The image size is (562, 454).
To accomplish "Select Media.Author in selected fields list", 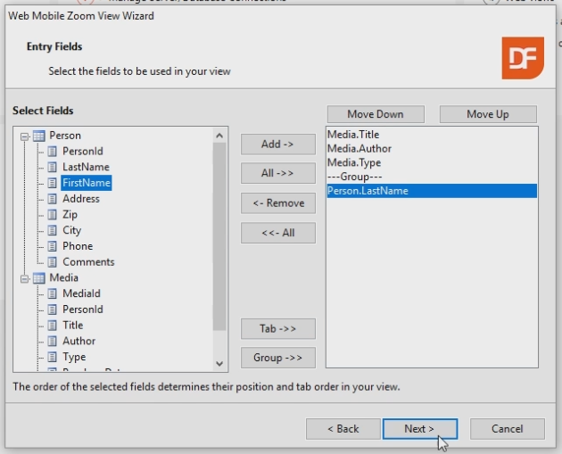I will click(x=359, y=149).
